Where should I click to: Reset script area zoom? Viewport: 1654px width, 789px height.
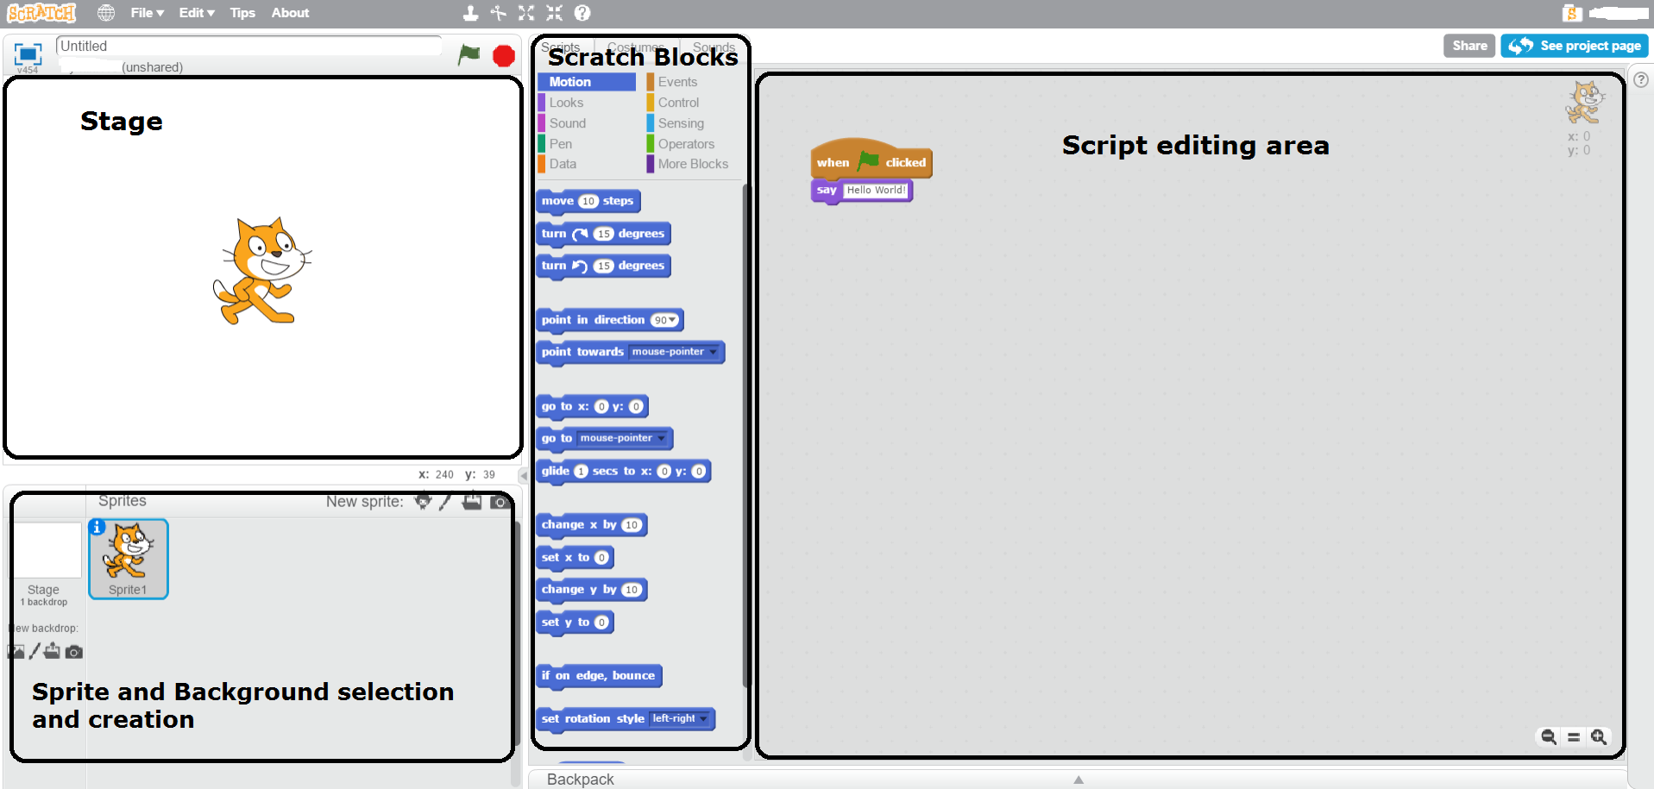(x=1574, y=737)
